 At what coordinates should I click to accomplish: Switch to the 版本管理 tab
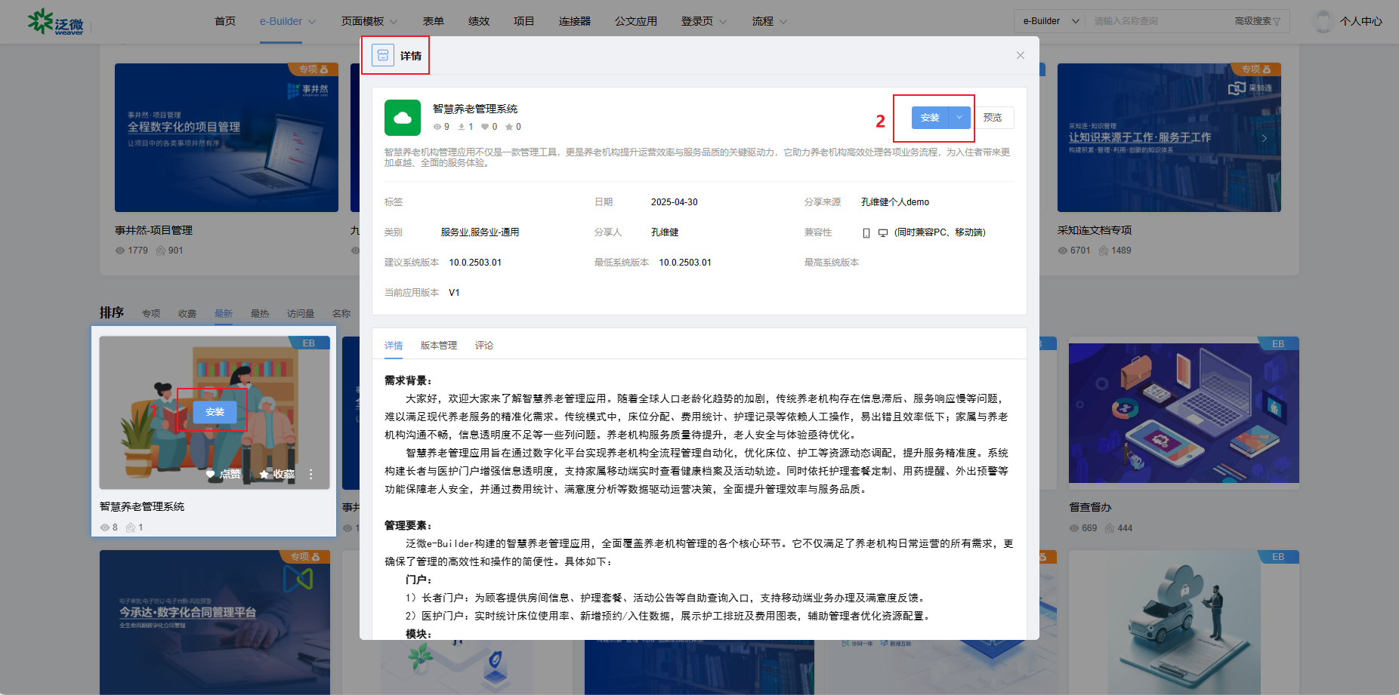coord(439,346)
